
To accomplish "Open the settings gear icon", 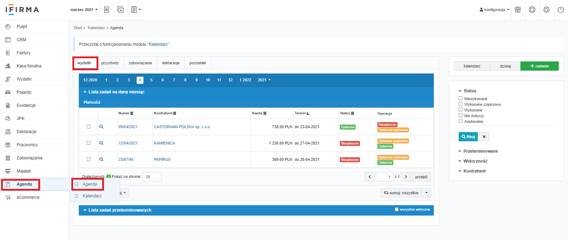I will coord(546,10).
